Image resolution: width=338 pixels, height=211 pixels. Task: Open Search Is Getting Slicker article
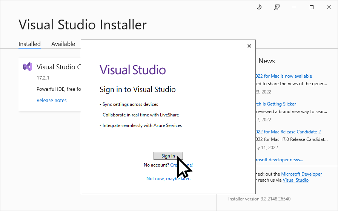(x=276, y=104)
